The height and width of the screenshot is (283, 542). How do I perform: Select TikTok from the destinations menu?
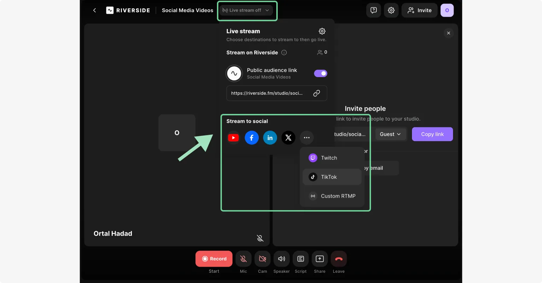(x=332, y=177)
